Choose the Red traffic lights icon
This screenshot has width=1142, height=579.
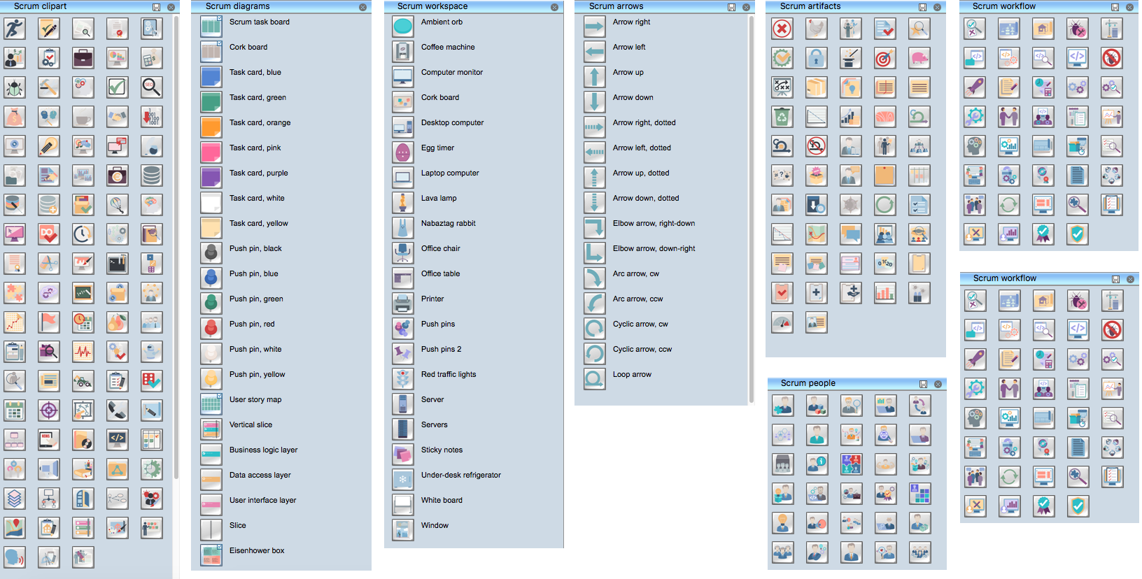point(403,379)
